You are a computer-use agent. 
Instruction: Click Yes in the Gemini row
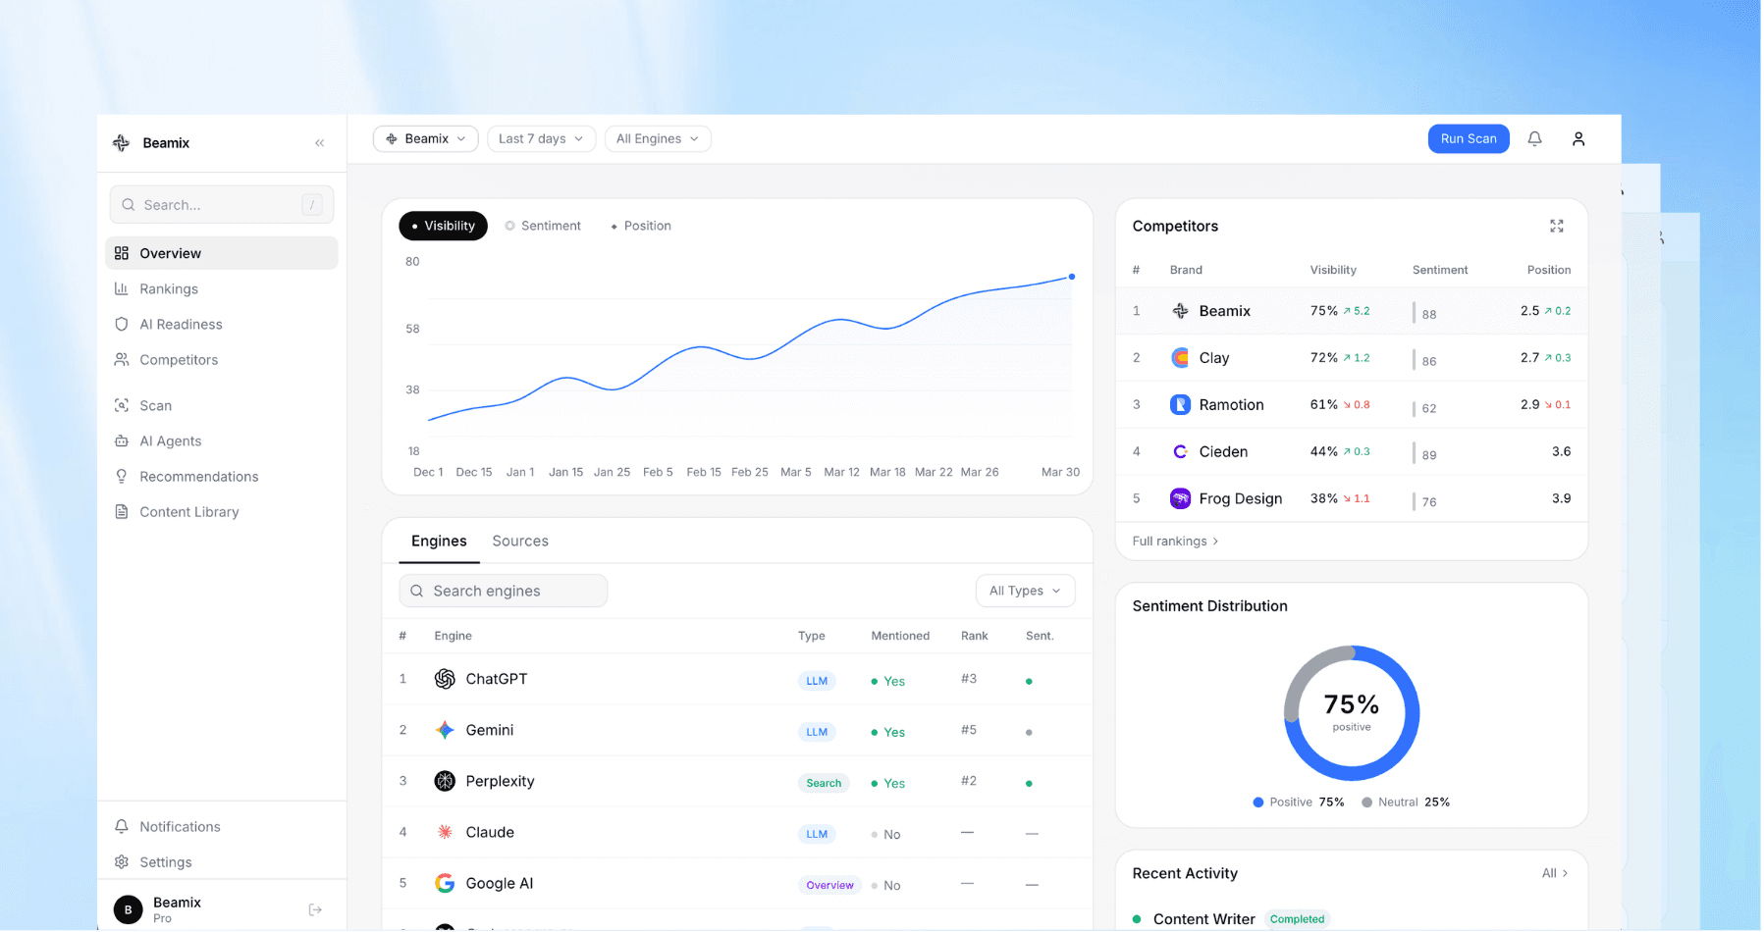[x=895, y=733]
